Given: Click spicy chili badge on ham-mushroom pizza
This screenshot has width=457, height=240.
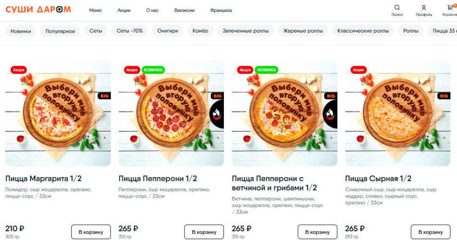Looking at the screenshot, I should point(330,114).
